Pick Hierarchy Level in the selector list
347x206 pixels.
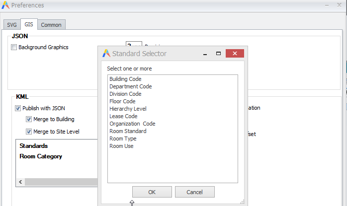[128, 109]
